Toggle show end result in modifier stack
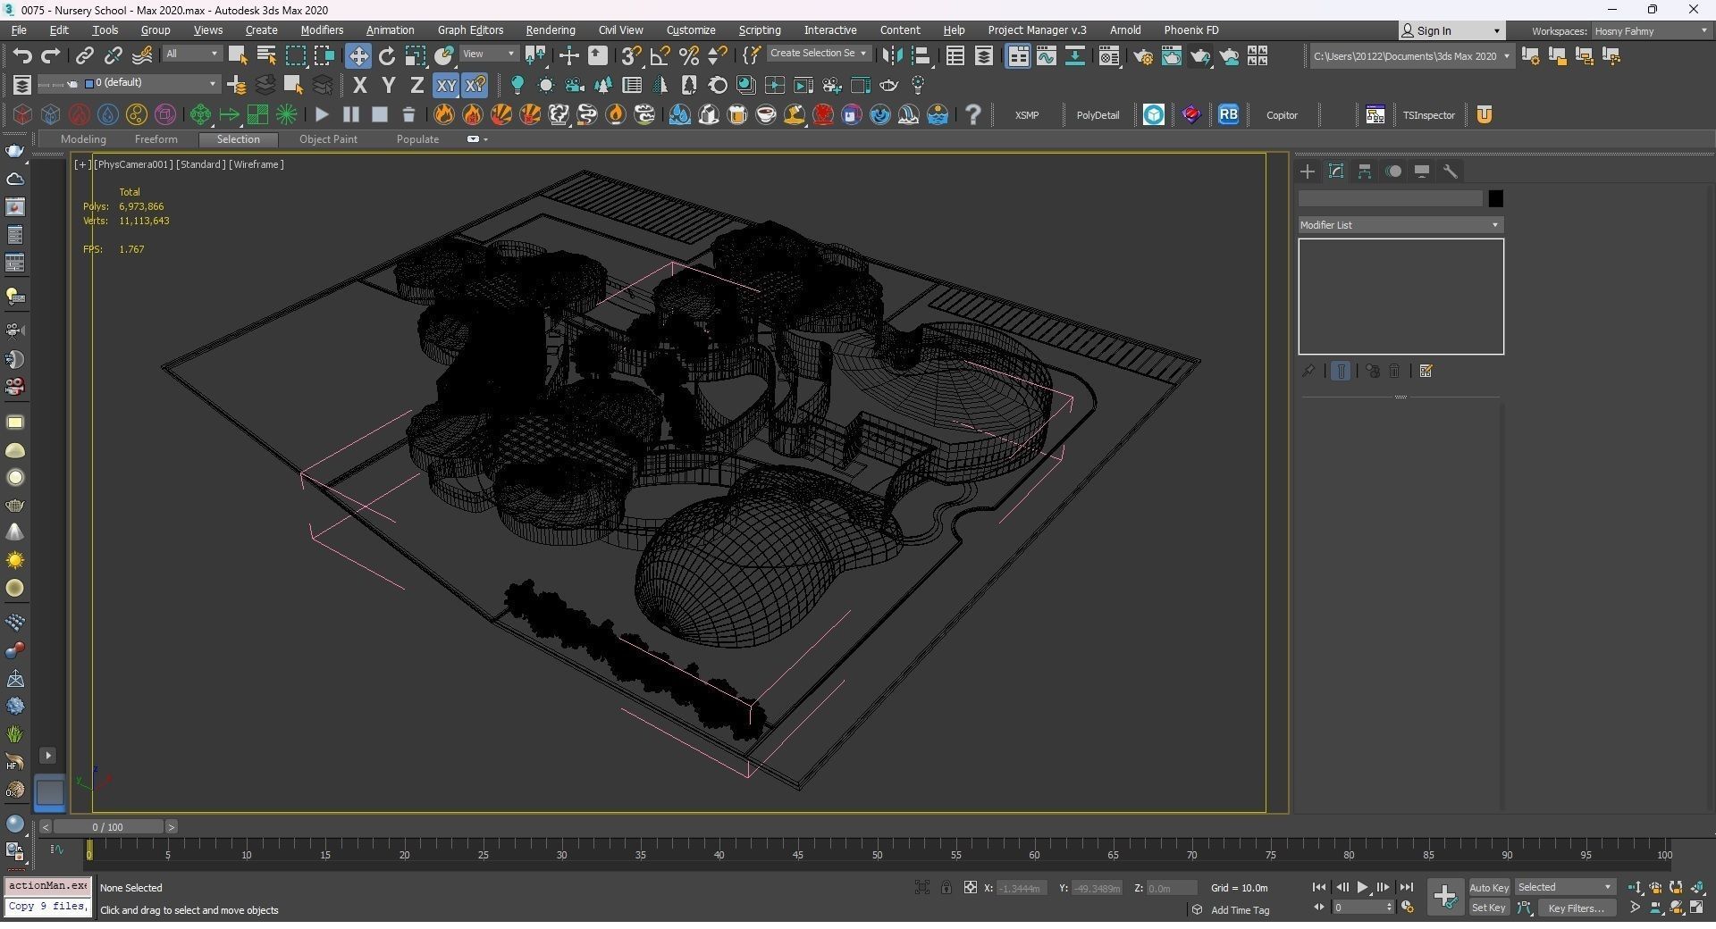This screenshot has width=1716, height=929. click(1341, 371)
